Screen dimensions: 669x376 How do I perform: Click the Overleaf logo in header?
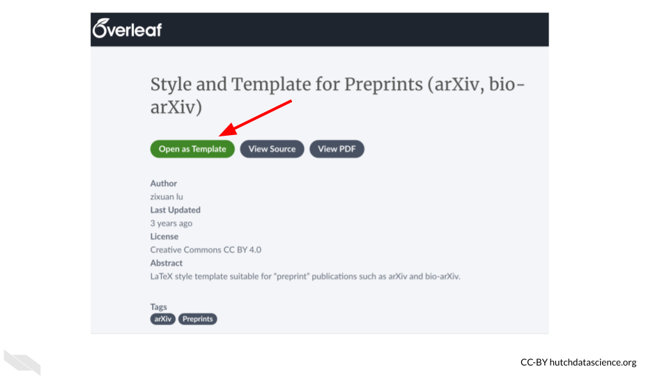pyautogui.click(x=127, y=29)
